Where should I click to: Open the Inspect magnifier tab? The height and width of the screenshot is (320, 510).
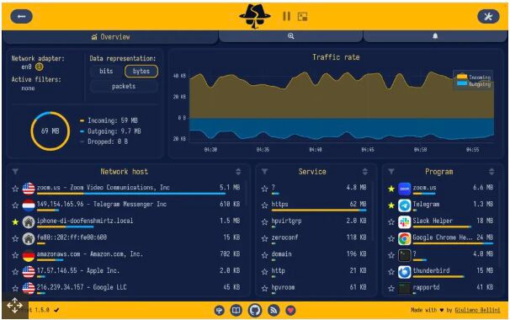click(x=290, y=36)
